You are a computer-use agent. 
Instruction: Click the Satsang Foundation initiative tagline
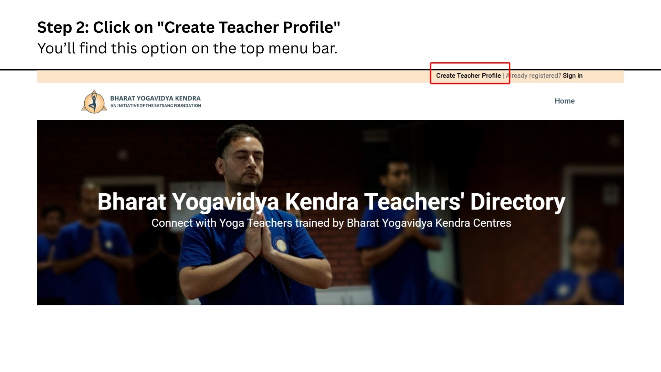coord(155,106)
